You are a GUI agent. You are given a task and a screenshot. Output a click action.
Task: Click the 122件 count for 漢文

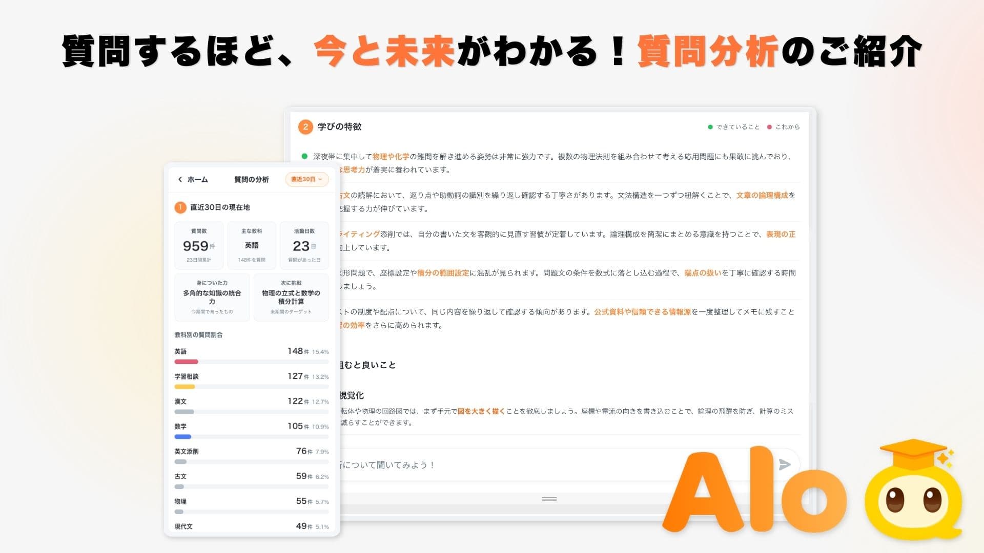click(x=298, y=401)
